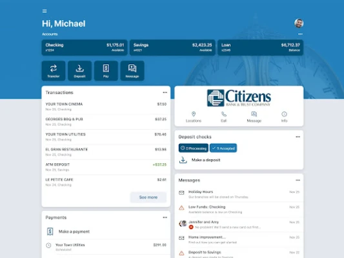The width and height of the screenshot is (344, 258).
Task: Toggle the 9 Accepted filter chip
Action: [x=223, y=148]
